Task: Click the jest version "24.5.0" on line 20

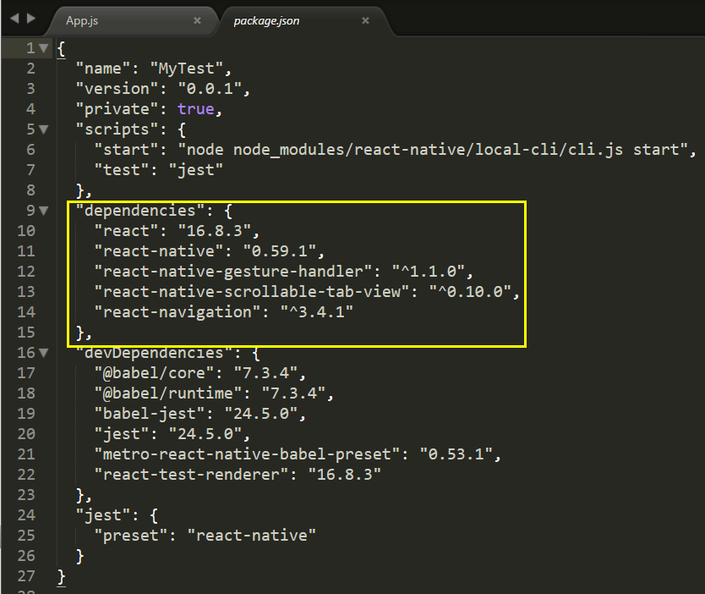Action: pos(205,434)
